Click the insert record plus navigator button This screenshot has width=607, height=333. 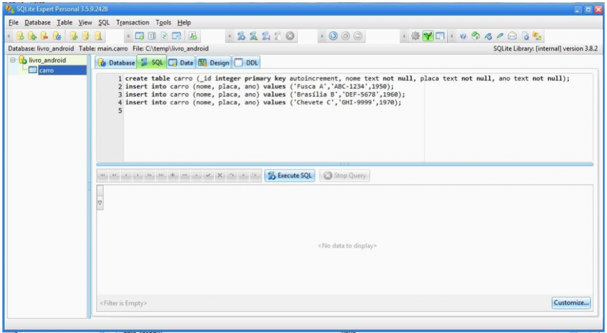pos(172,176)
